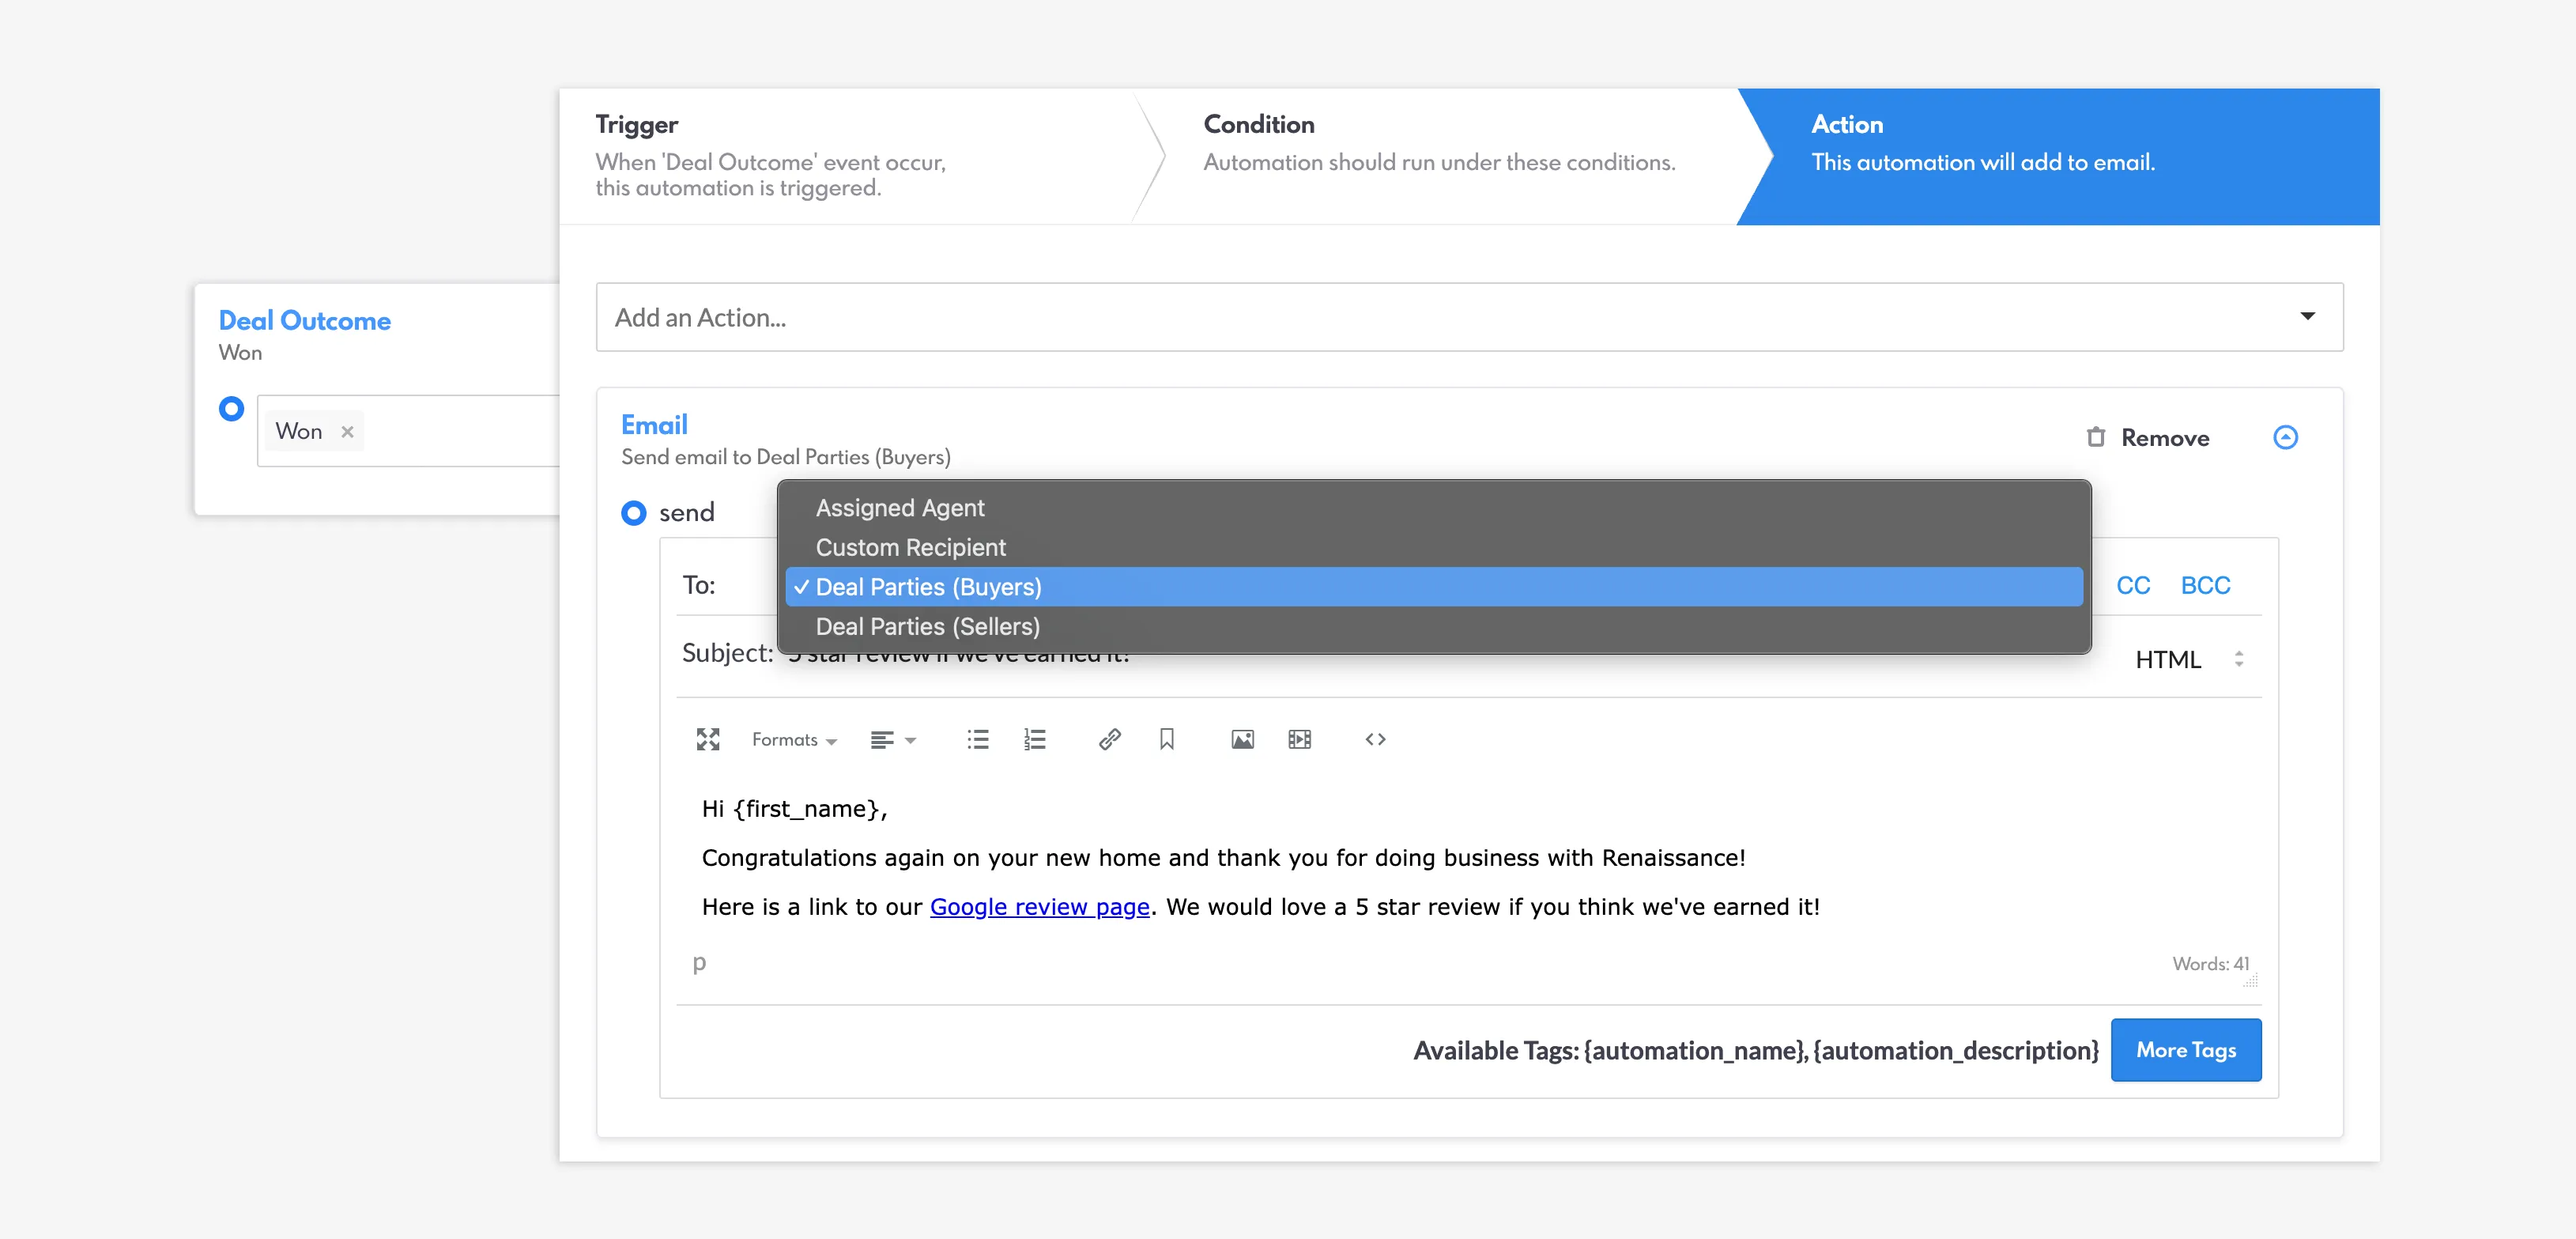Choose Assigned Agent from recipient list
Image resolution: width=2576 pixels, height=1239 pixels.
click(x=899, y=508)
